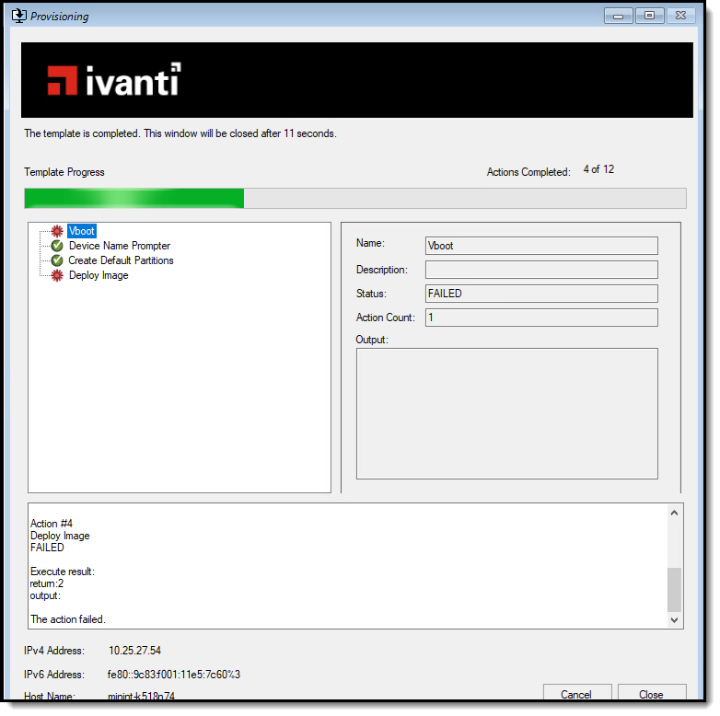The width and height of the screenshot is (720, 716).
Task: Click inside the Name field showing Vboot
Action: click(540, 246)
